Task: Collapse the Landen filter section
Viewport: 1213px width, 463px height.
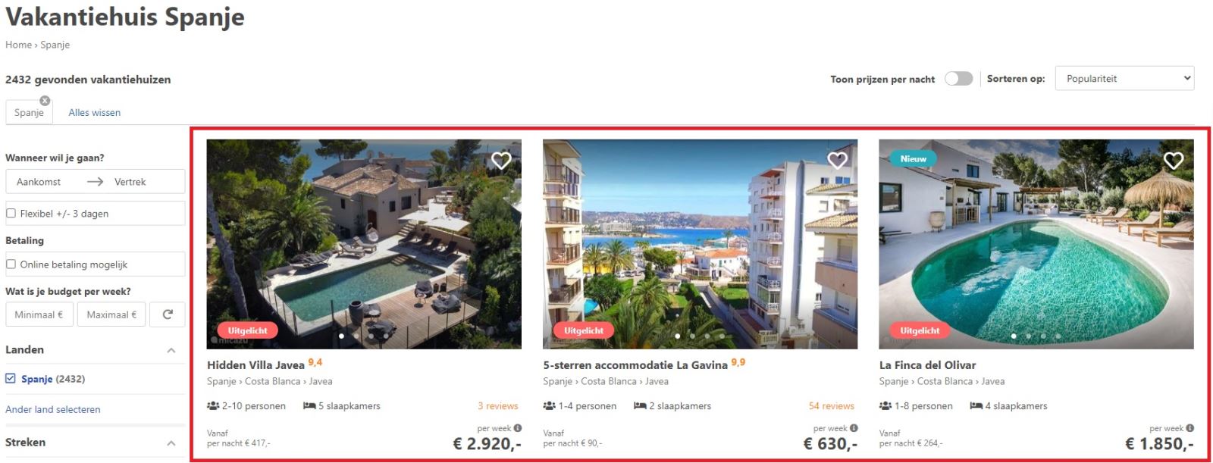Action: pyautogui.click(x=171, y=350)
